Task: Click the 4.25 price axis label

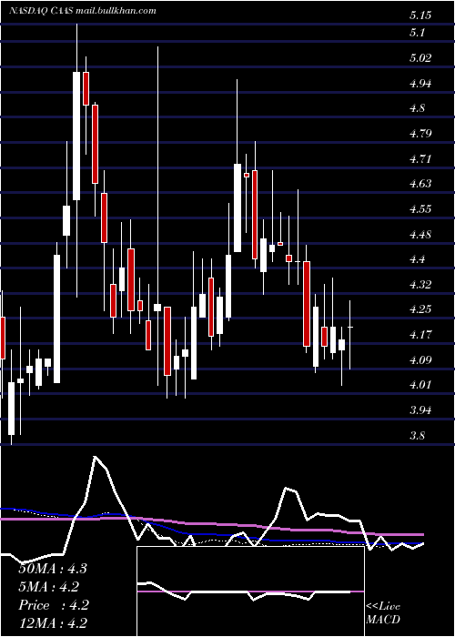Action: pyautogui.click(x=420, y=309)
